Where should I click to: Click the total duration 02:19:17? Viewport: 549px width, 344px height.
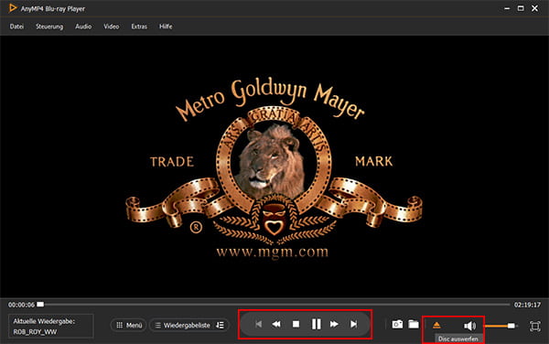tap(527, 305)
